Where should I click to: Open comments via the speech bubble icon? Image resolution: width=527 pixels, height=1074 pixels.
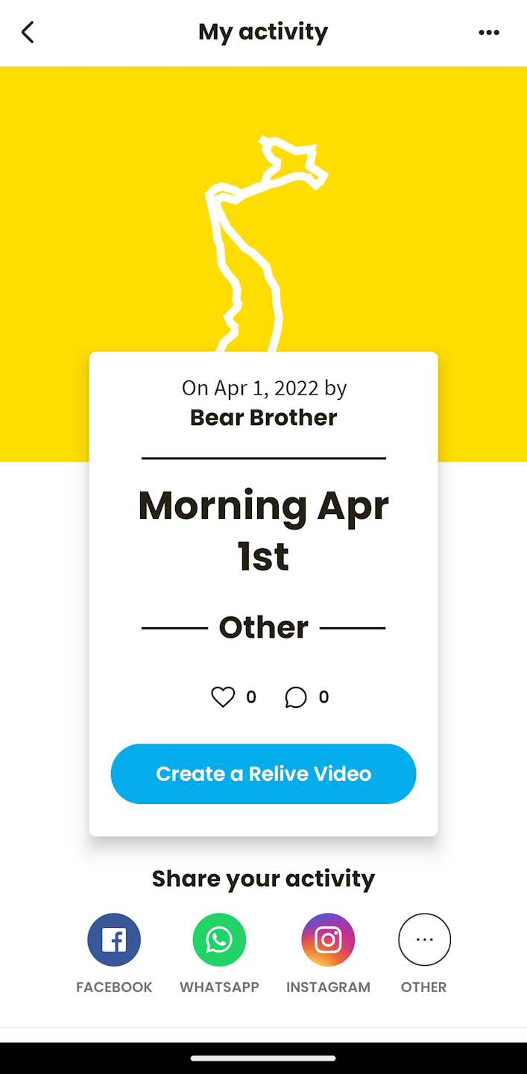point(296,697)
